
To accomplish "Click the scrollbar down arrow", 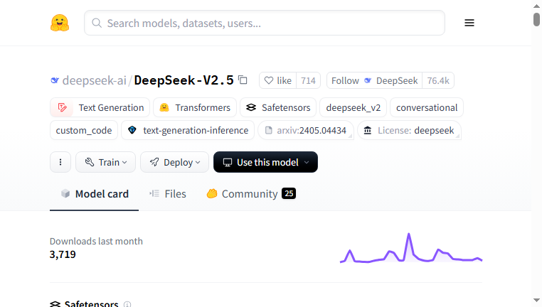I will click(536, 301).
